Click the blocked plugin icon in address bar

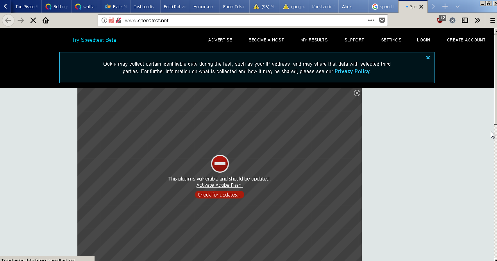pos(111,20)
